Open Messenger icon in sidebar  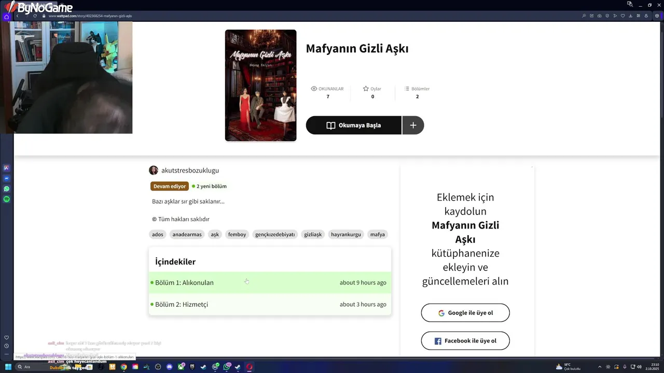6,178
